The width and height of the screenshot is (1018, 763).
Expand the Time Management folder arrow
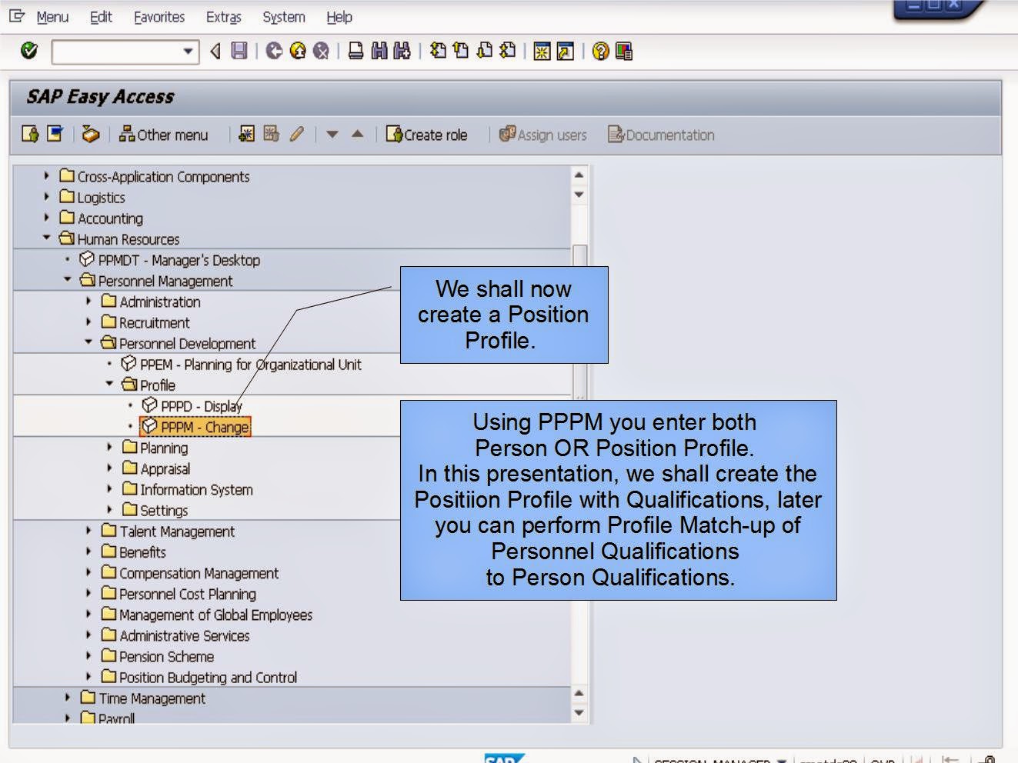tap(68, 697)
